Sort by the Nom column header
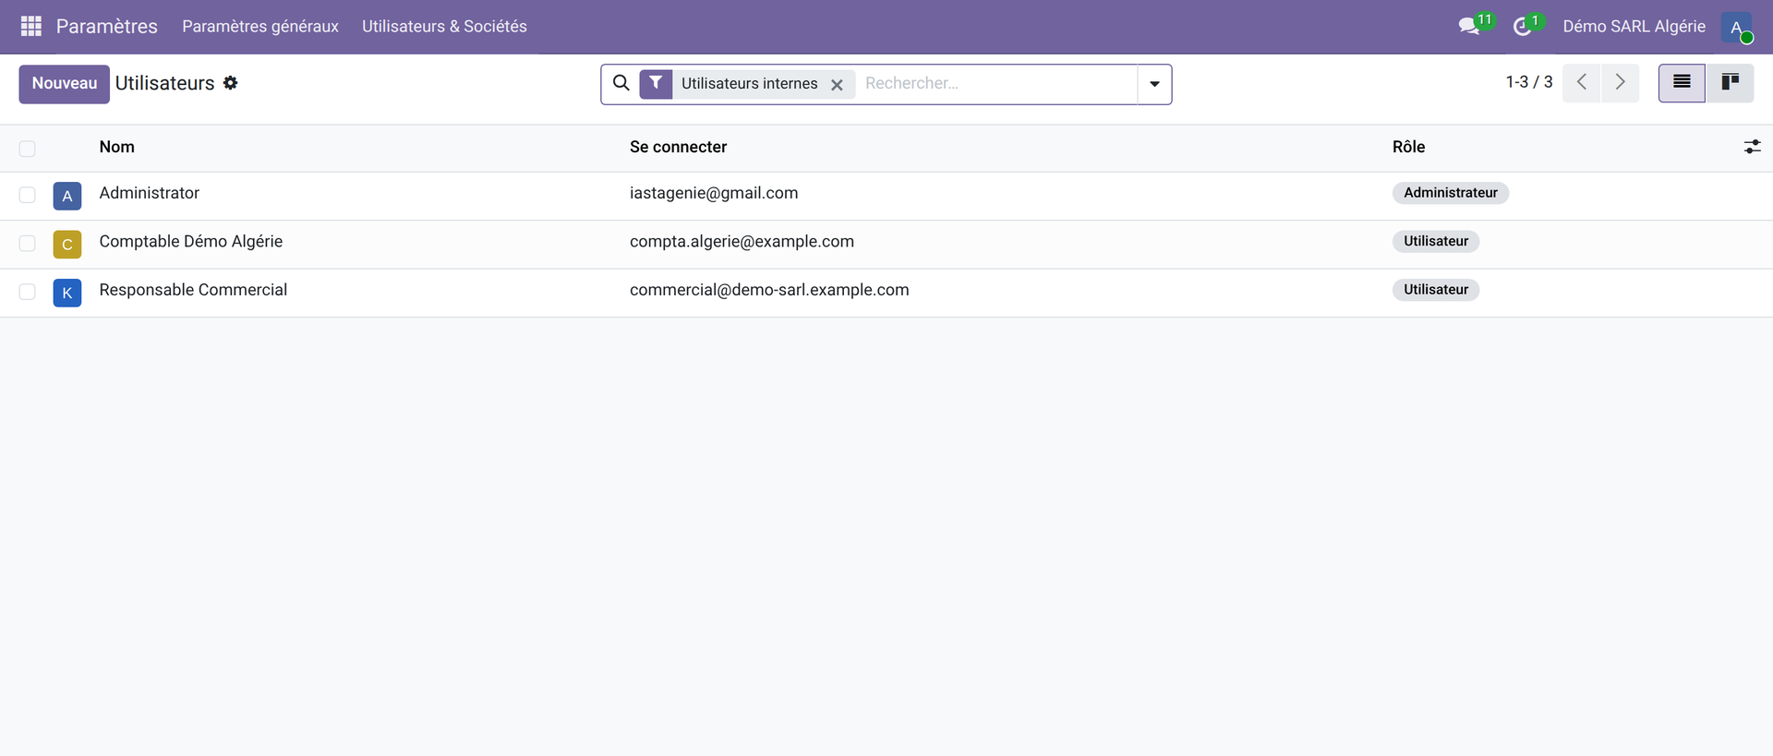The width and height of the screenshot is (1773, 756). tap(117, 147)
